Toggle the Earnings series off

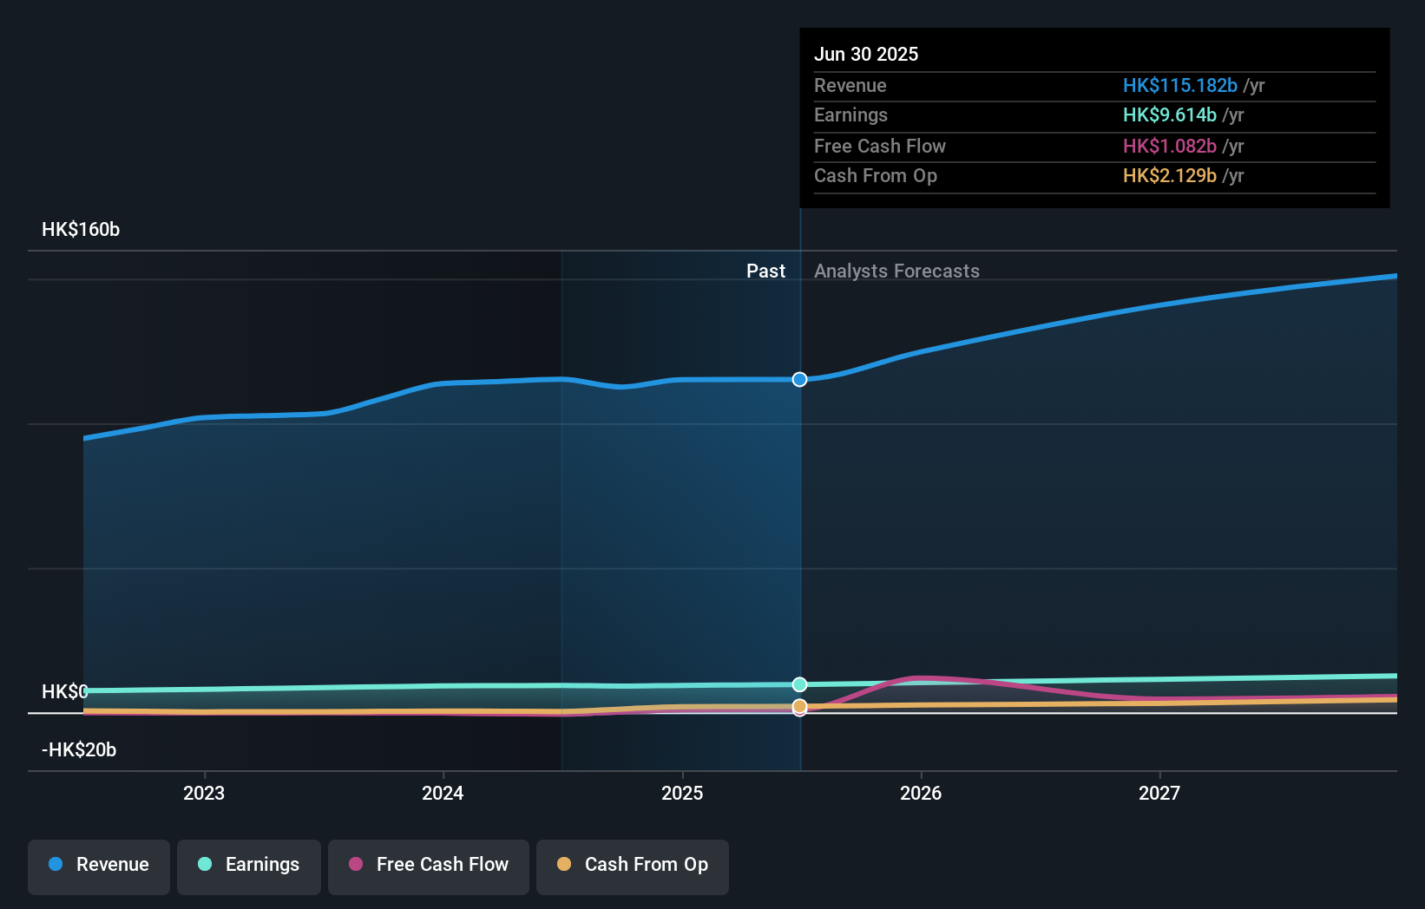click(249, 866)
